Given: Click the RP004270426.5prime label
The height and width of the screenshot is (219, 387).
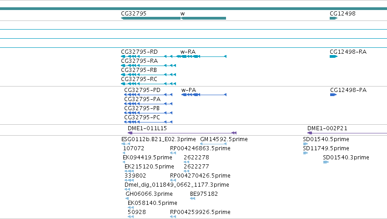Looking at the screenshot, I should pos(200,176).
